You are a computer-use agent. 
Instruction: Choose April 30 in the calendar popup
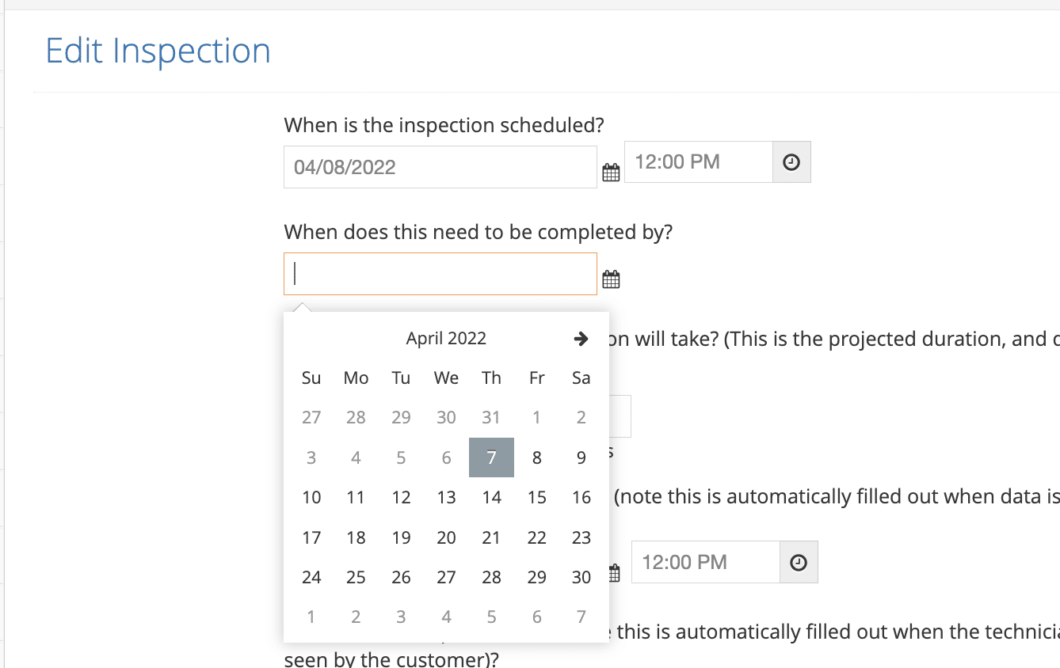(x=581, y=577)
